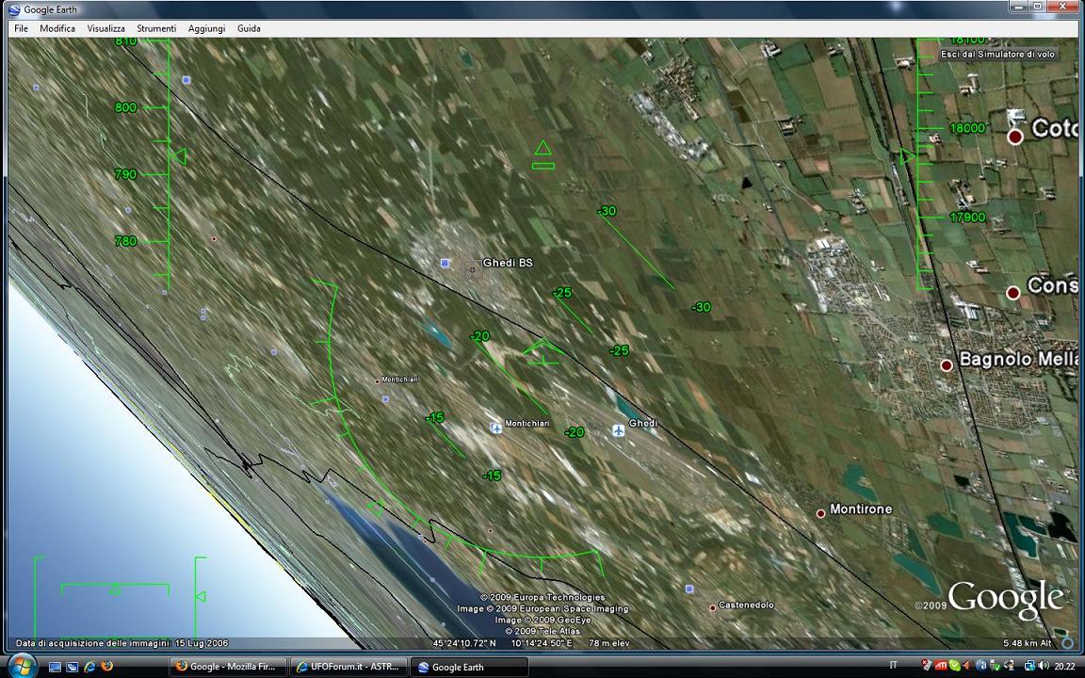The height and width of the screenshot is (678, 1085).
Task: Open the Visualizza menu
Action: [105, 28]
